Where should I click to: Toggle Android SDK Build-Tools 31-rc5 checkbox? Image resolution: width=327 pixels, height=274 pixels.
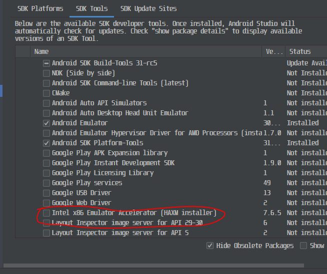click(46, 63)
